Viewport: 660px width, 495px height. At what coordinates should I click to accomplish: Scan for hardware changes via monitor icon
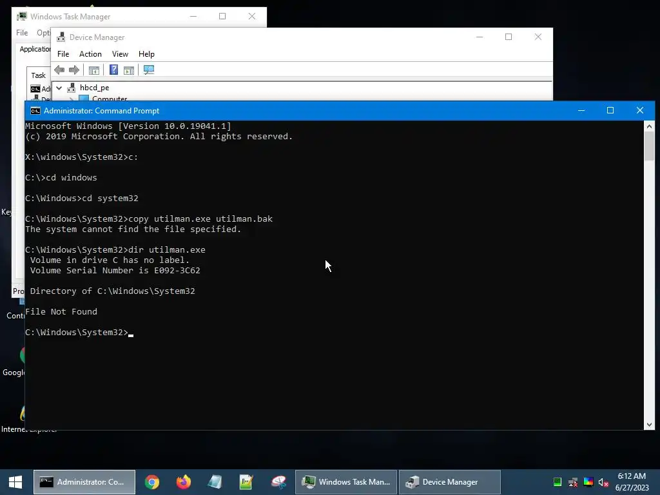[x=149, y=70]
